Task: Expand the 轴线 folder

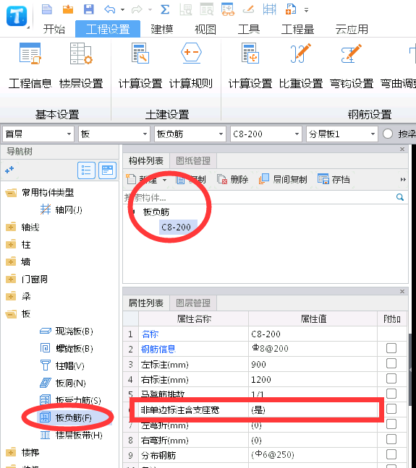Action: (11, 227)
